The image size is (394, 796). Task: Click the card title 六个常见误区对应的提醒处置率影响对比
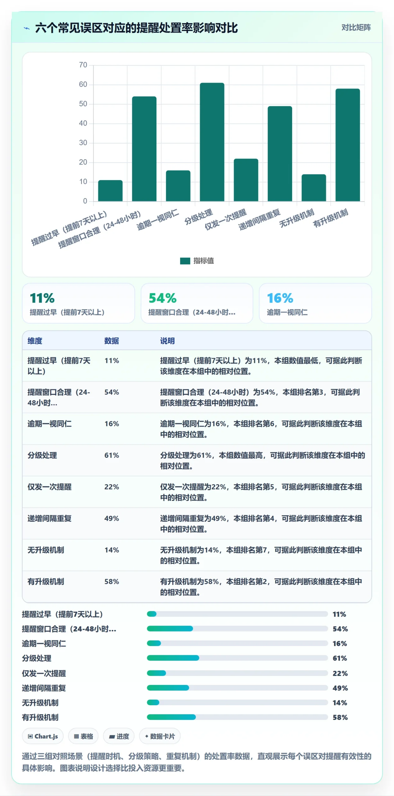(136, 28)
